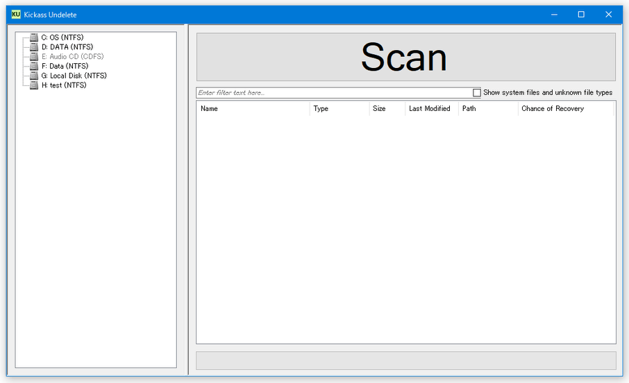The height and width of the screenshot is (383, 629).
Task: Close the Kickass Undelete window
Action: click(609, 15)
